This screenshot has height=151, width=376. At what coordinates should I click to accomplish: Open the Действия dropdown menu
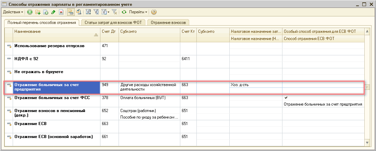[13, 12]
